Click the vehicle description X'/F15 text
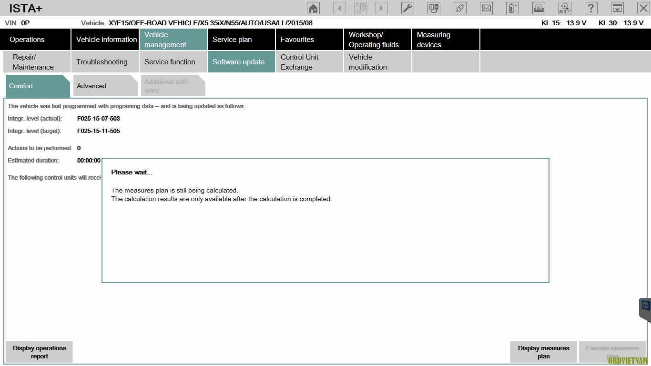The image size is (651, 366). click(211, 23)
